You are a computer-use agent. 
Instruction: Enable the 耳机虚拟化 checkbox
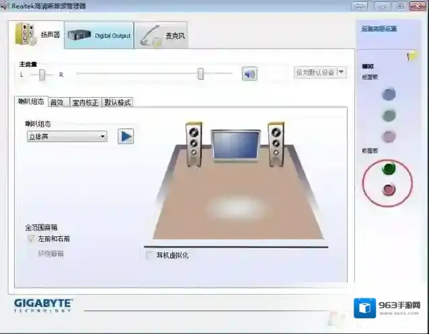coord(149,255)
